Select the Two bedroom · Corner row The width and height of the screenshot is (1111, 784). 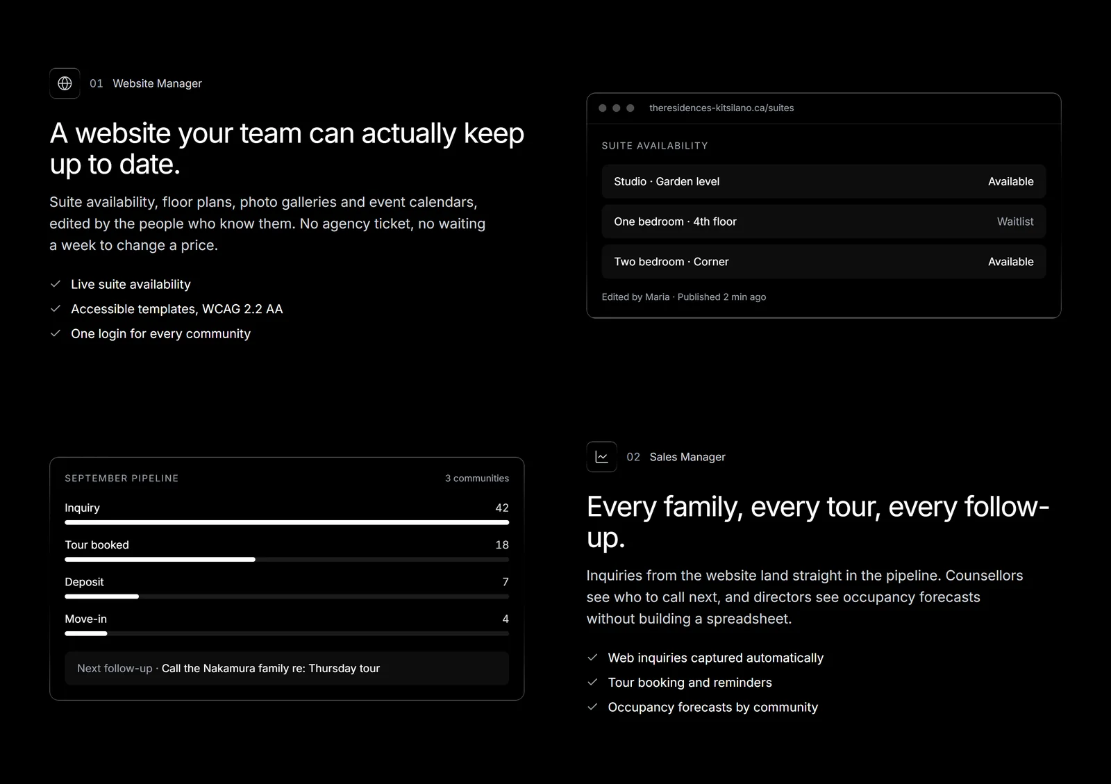point(824,262)
